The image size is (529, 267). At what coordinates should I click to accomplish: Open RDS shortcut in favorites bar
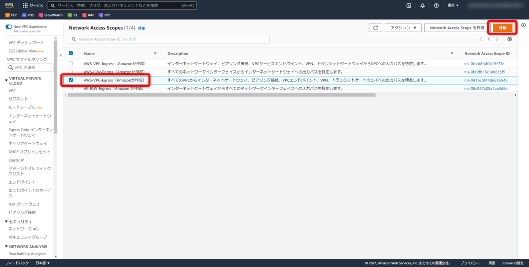pos(27,15)
